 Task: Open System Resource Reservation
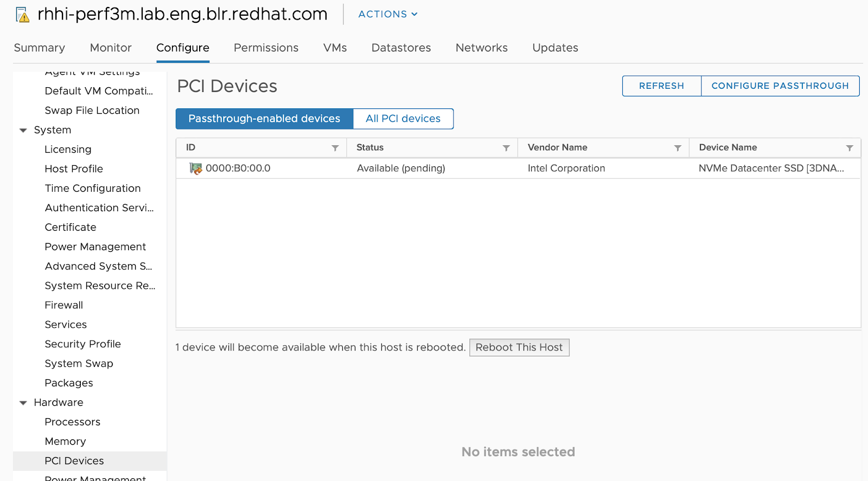coord(100,286)
